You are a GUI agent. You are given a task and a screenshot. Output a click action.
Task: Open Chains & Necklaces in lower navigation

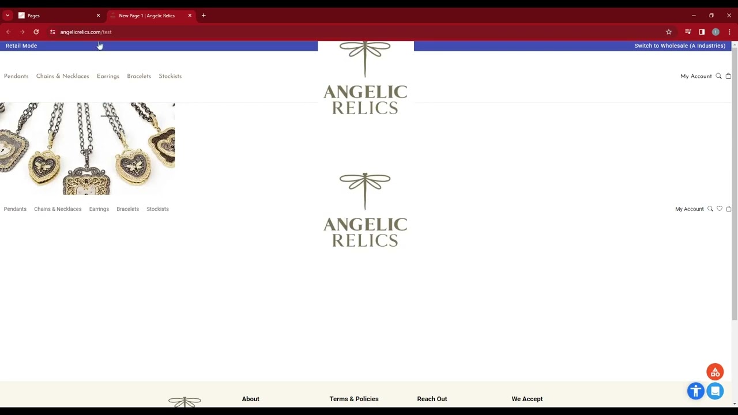tap(58, 209)
